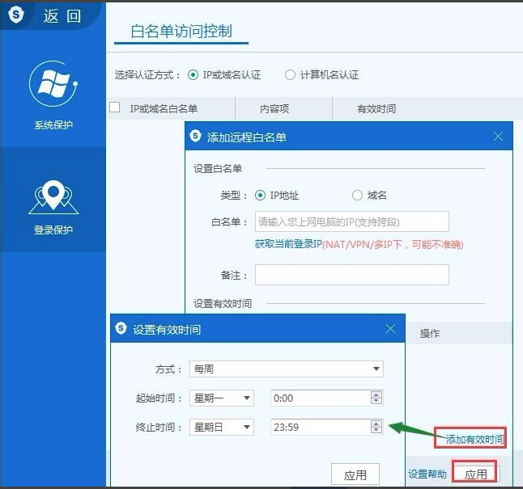Click stepper arrows of 0:00 start time

pyautogui.click(x=376, y=398)
